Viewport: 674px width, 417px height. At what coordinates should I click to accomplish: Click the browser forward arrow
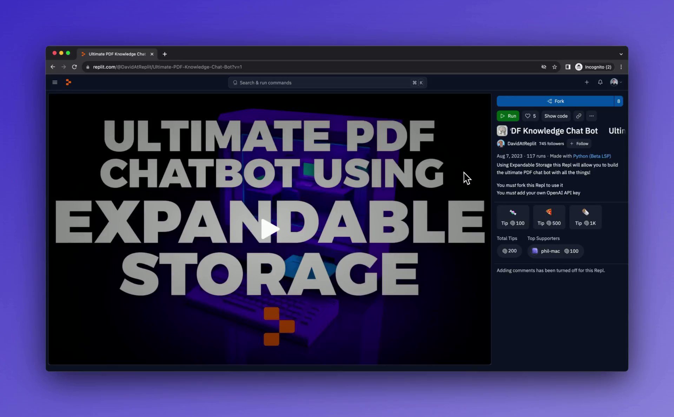tap(64, 67)
